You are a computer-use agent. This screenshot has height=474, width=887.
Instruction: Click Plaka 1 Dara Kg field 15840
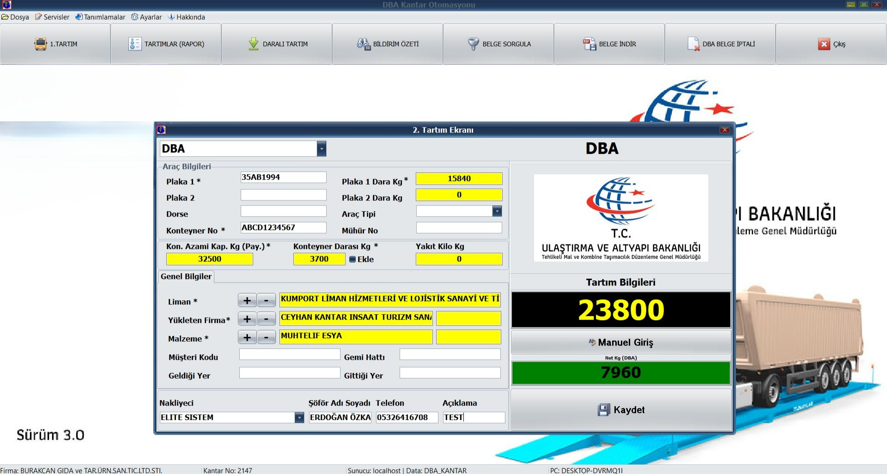click(x=459, y=178)
